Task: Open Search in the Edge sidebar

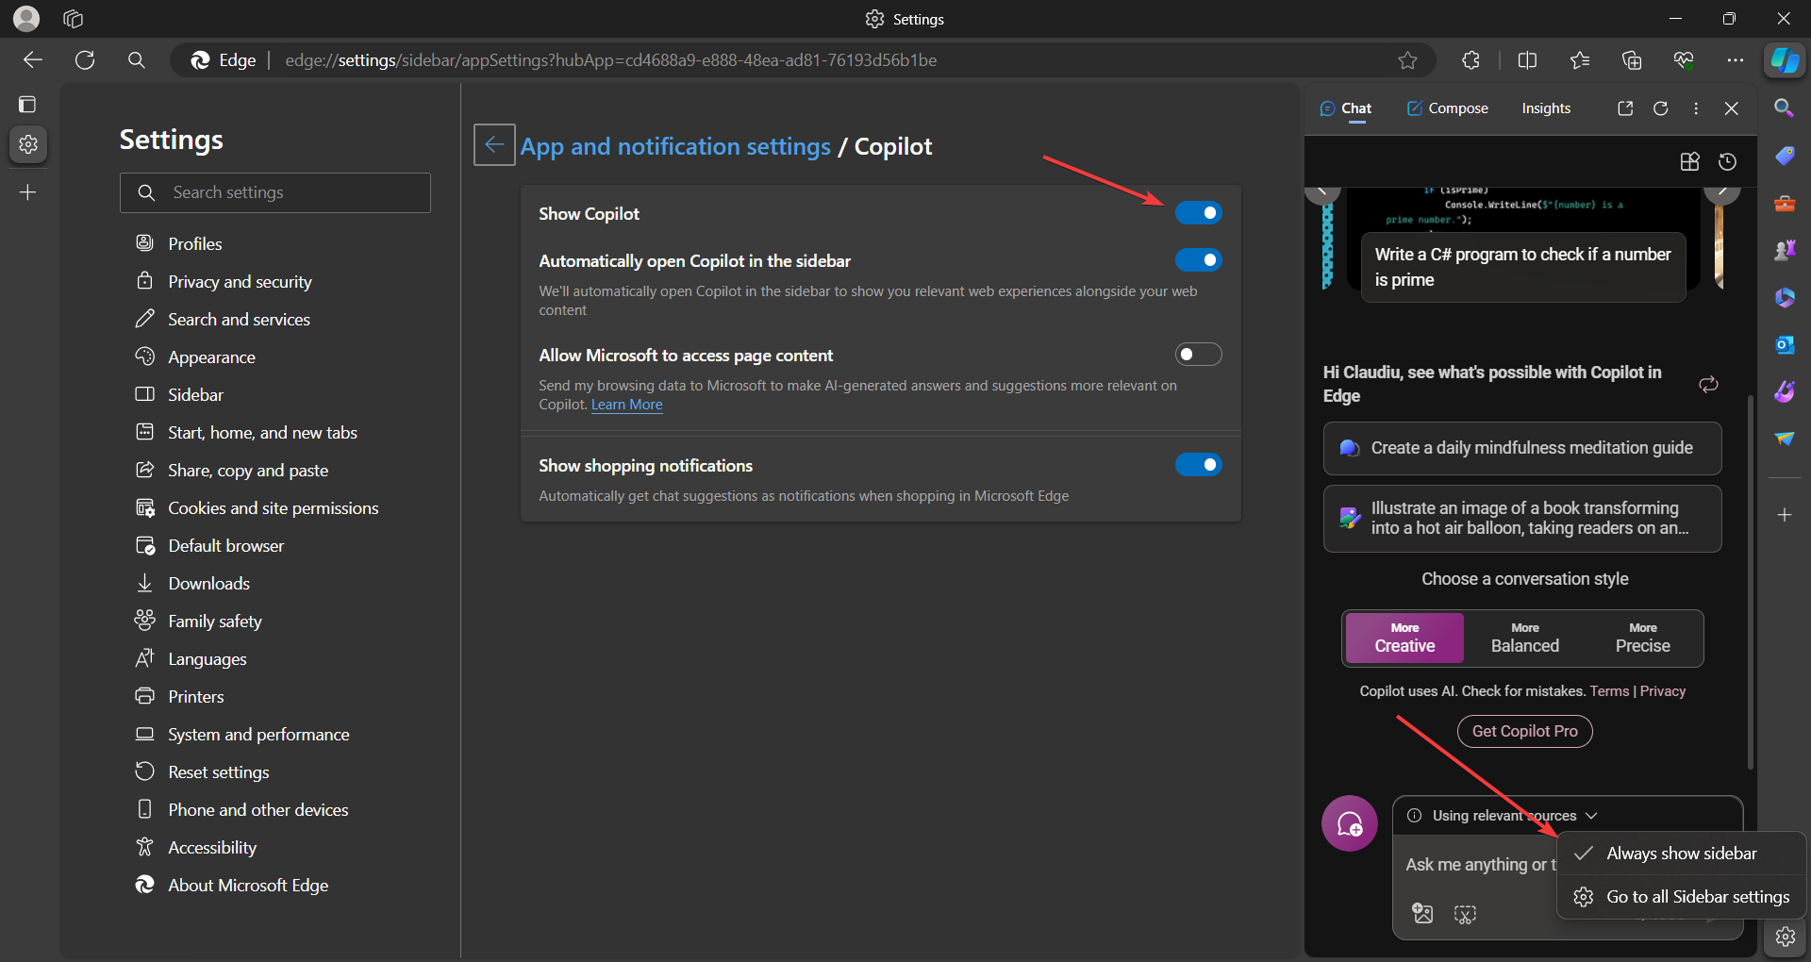Action: 1784,108
